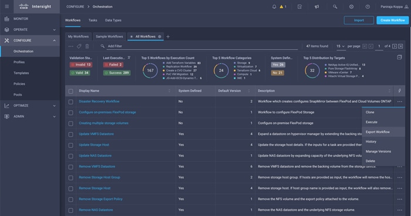Click the Cisco Intersight logo

coord(35,6)
